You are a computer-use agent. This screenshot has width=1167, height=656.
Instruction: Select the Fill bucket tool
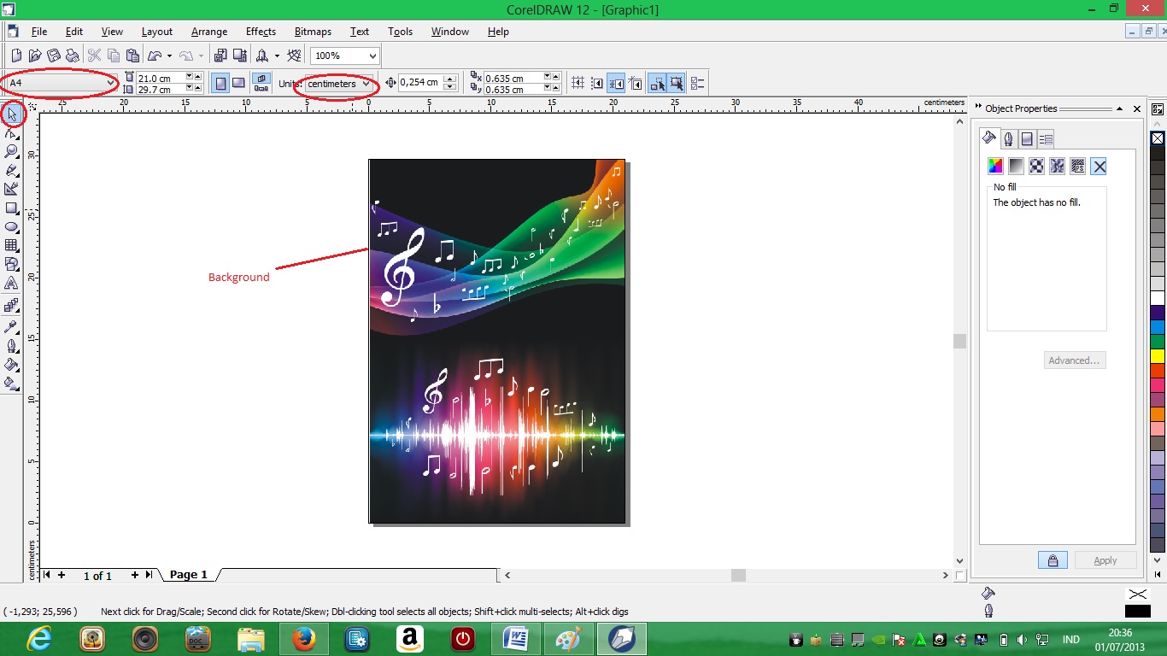pos(12,365)
